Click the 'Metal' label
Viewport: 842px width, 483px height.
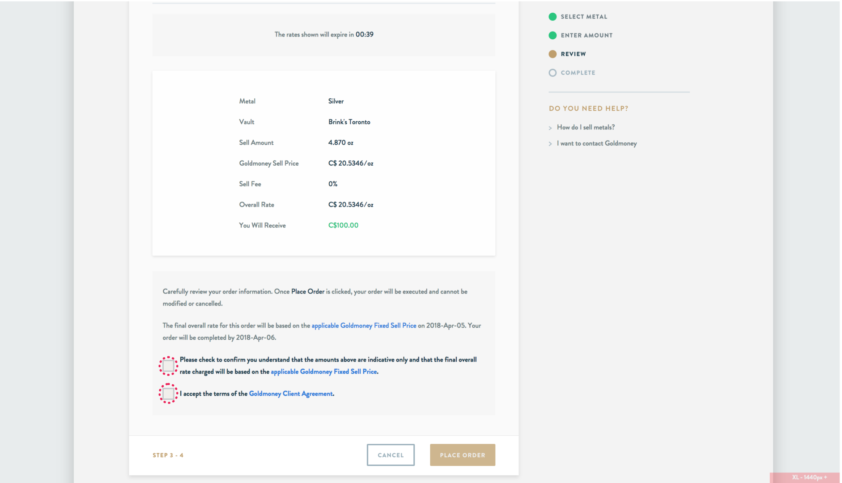point(247,101)
